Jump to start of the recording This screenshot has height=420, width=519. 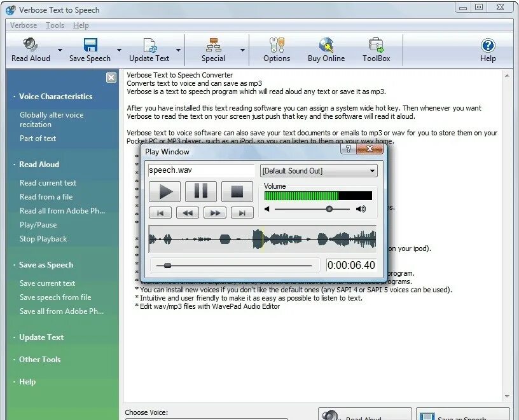tap(160, 213)
